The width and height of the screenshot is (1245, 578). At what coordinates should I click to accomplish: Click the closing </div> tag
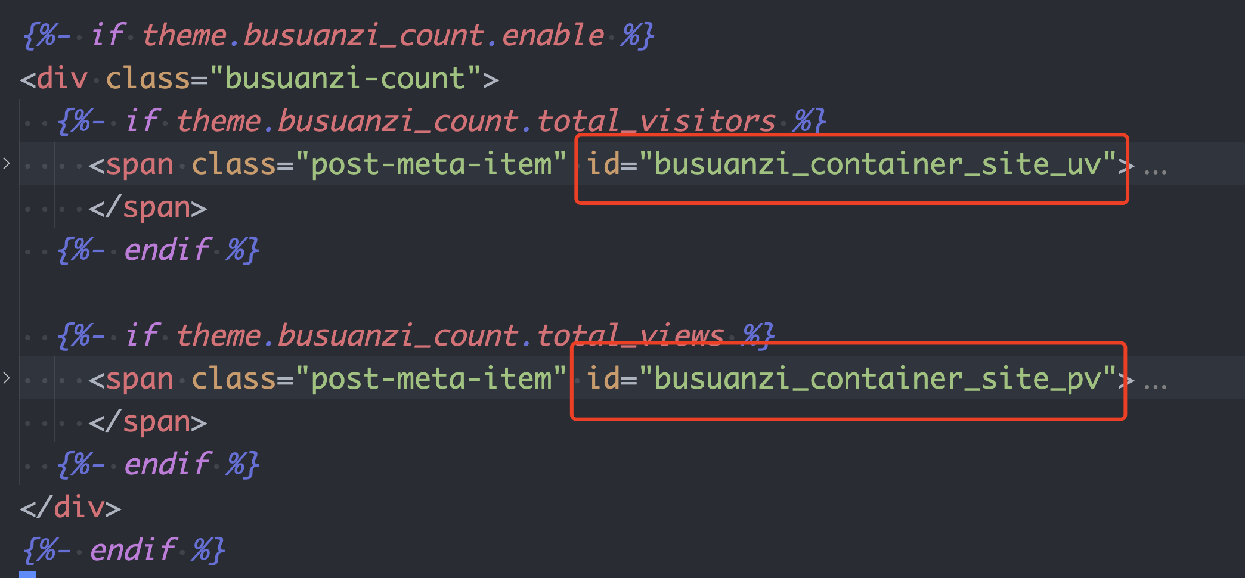70,508
